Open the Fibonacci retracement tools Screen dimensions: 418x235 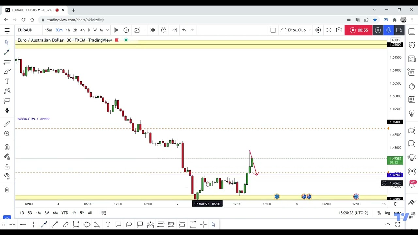(x=7, y=62)
